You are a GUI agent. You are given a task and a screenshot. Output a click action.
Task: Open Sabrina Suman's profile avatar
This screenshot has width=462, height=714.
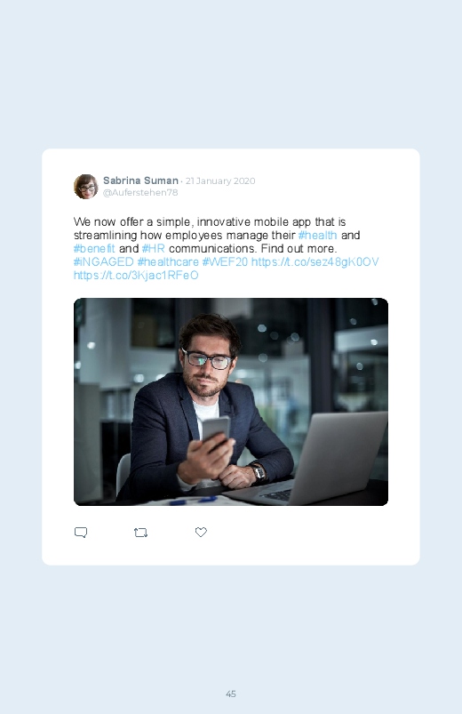(x=86, y=186)
